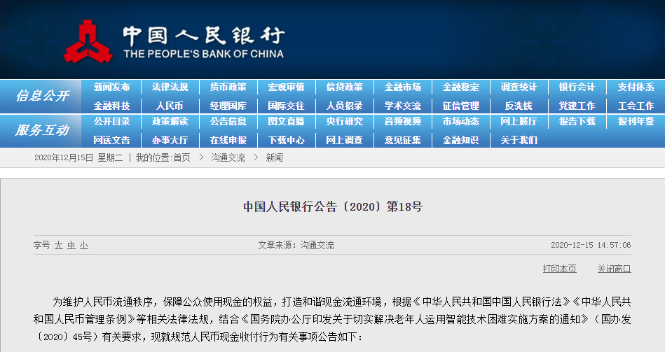Go to 金融市场 section

click(x=402, y=87)
